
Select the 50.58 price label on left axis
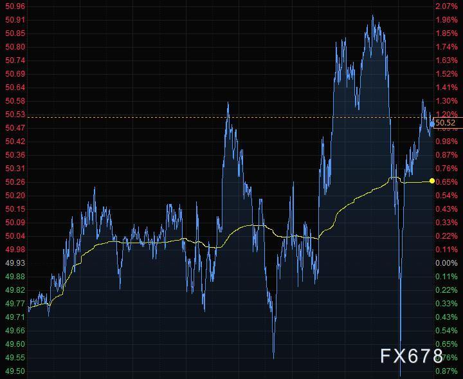[x=15, y=101]
